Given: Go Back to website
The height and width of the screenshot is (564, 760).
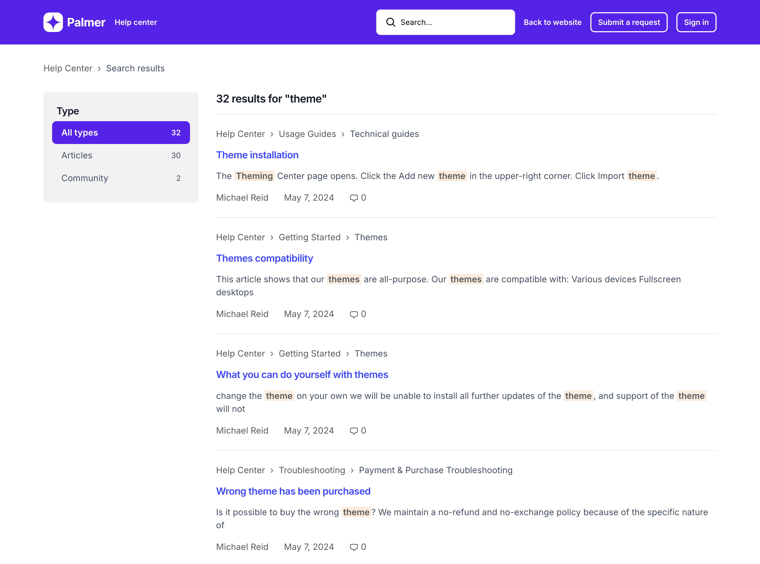Looking at the screenshot, I should point(552,22).
